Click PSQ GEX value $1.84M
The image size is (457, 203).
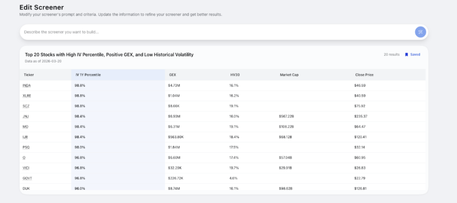[x=174, y=147]
